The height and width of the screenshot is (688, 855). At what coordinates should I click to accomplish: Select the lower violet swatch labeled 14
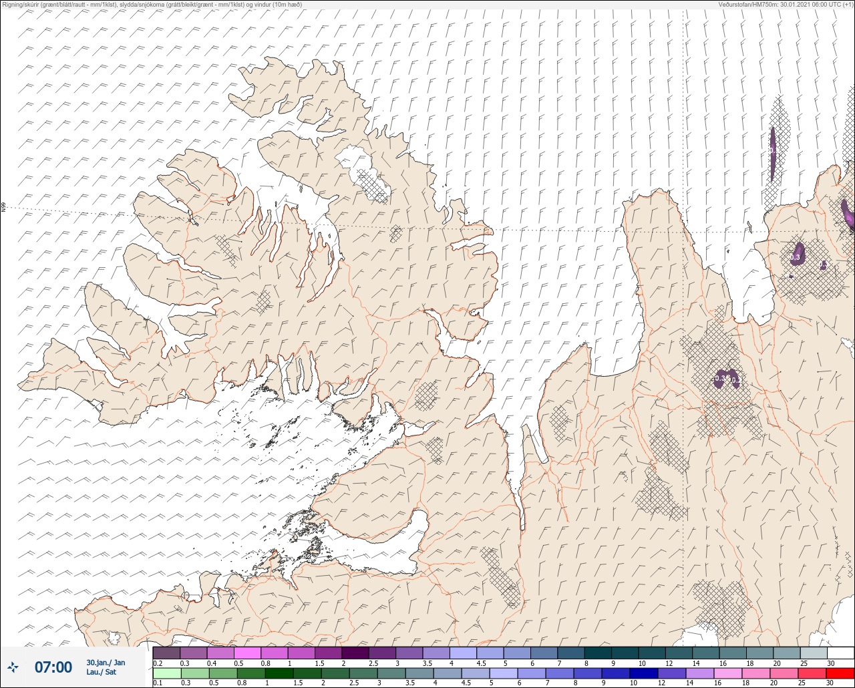tap(699, 673)
